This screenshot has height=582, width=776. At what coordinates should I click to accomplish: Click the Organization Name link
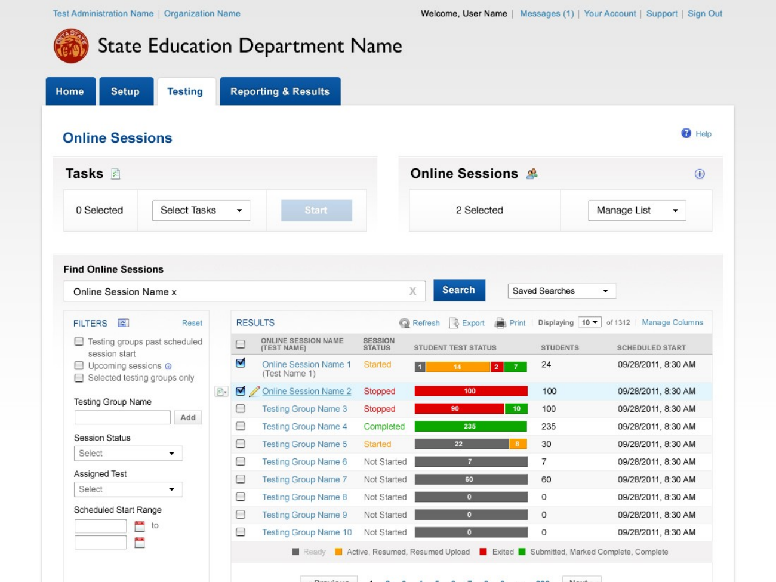click(202, 13)
